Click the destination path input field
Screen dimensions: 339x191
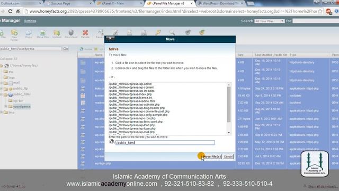165,143
